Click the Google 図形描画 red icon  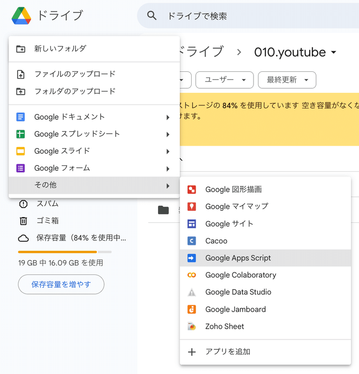click(192, 190)
